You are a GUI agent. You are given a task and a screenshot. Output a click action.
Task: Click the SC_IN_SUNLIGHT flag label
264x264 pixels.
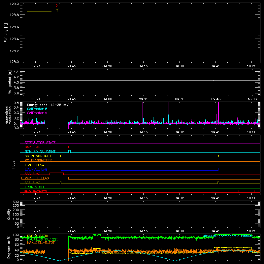pos(38,156)
